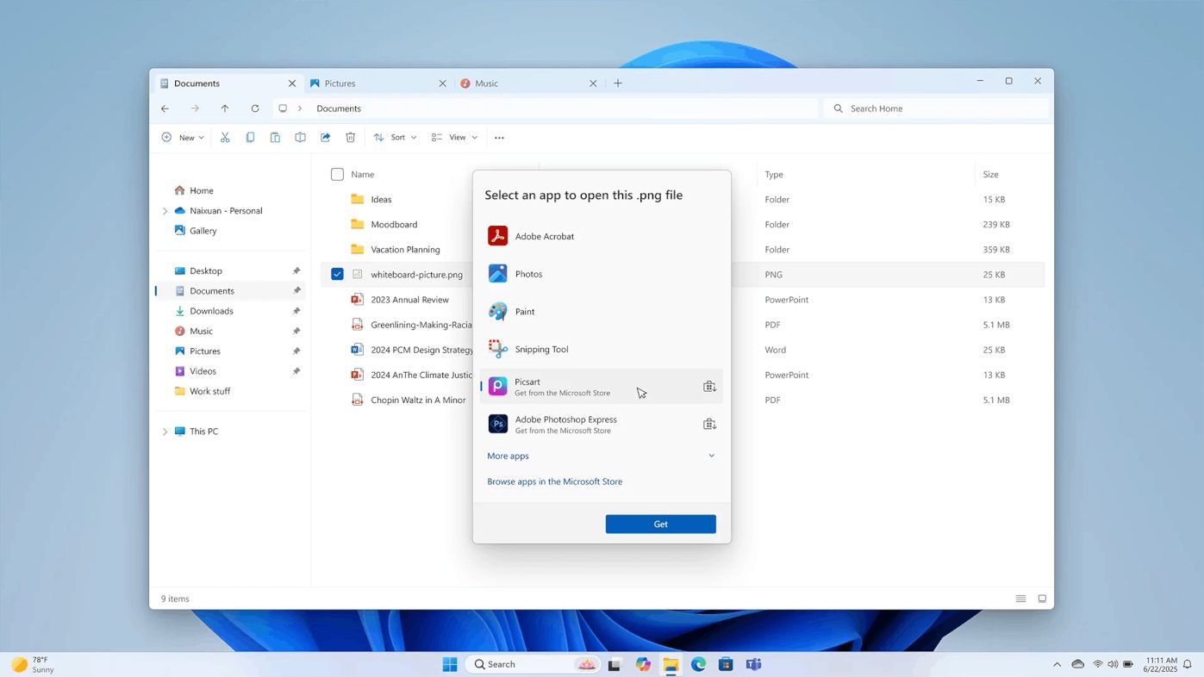This screenshot has width=1204, height=677.
Task: Click the taskbar Search box
Action: pyautogui.click(x=533, y=664)
